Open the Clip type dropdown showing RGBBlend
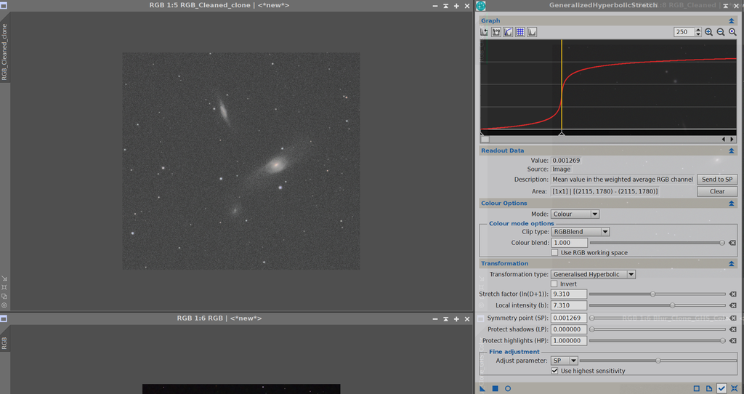Image resolution: width=744 pixels, height=394 pixels. [x=580, y=232]
